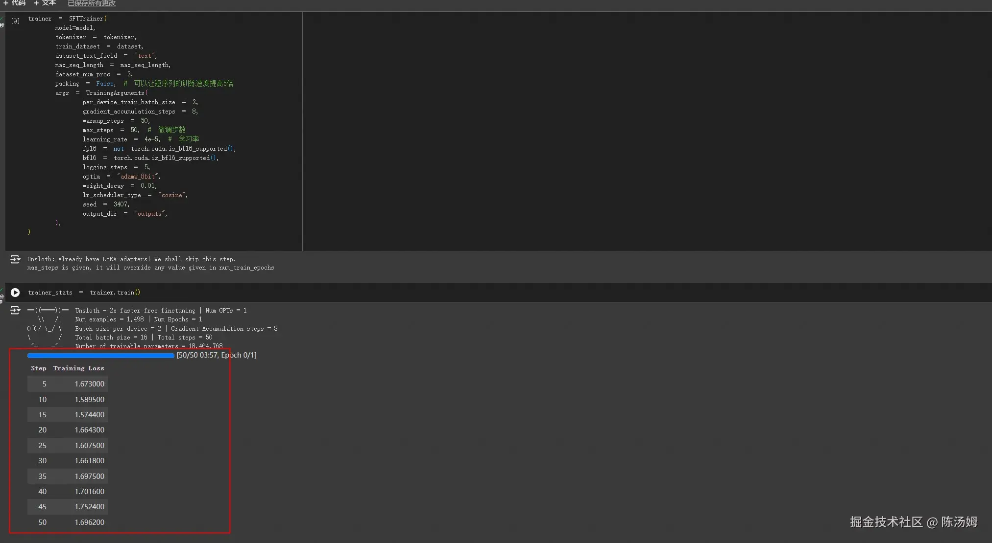Click the 'Step' column header in loss table
This screenshot has width=992, height=543.
[x=38, y=368]
